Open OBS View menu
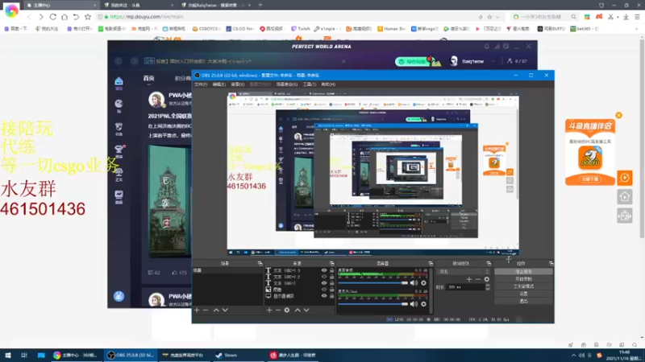 (x=237, y=84)
